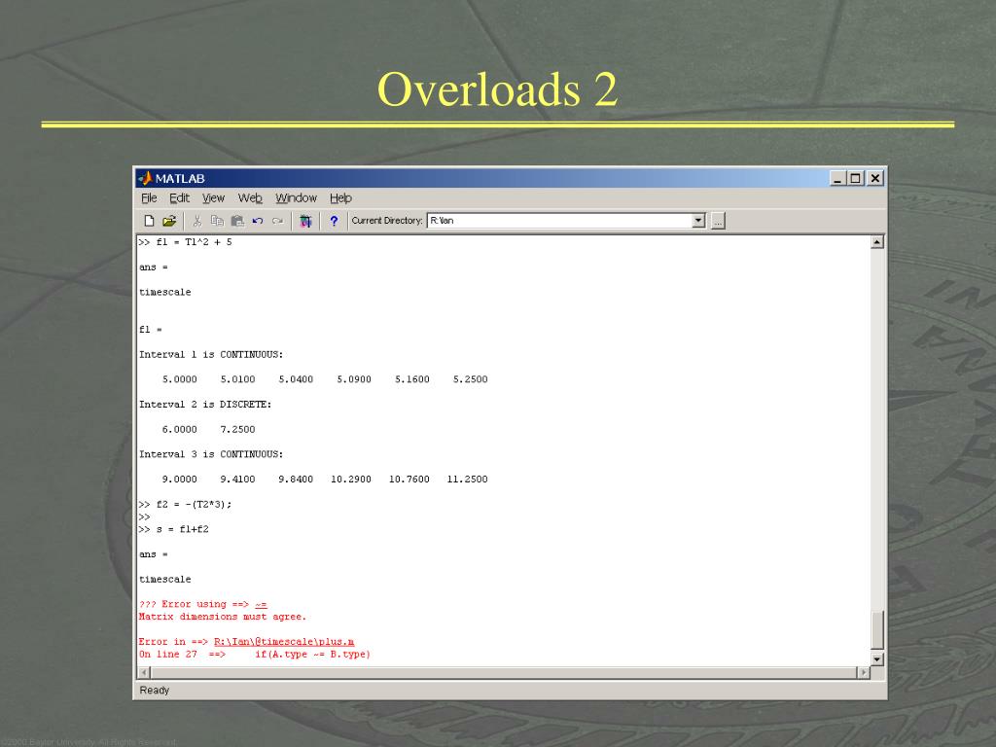Click the Redo arrow icon
Image resolution: width=996 pixels, height=747 pixels.
pos(277,221)
